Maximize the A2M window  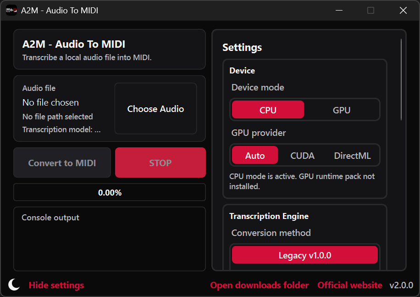pos(370,10)
